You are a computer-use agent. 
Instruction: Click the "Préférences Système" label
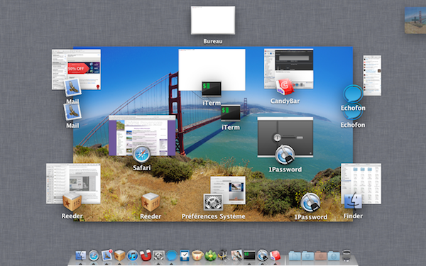[213, 216]
